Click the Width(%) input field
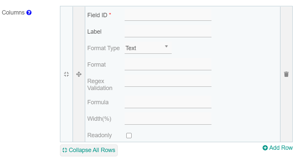296x158 pixels. click(168, 119)
